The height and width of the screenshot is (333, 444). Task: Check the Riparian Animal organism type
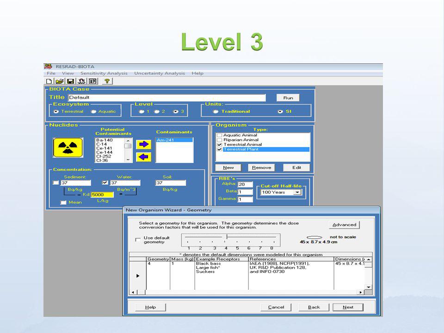pyautogui.click(x=219, y=140)
